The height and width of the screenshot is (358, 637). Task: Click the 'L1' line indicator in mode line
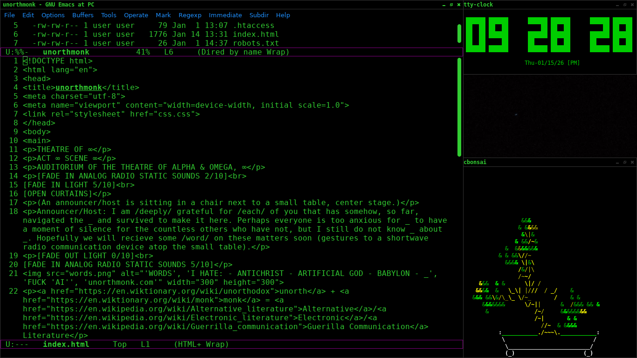[145, 344]
